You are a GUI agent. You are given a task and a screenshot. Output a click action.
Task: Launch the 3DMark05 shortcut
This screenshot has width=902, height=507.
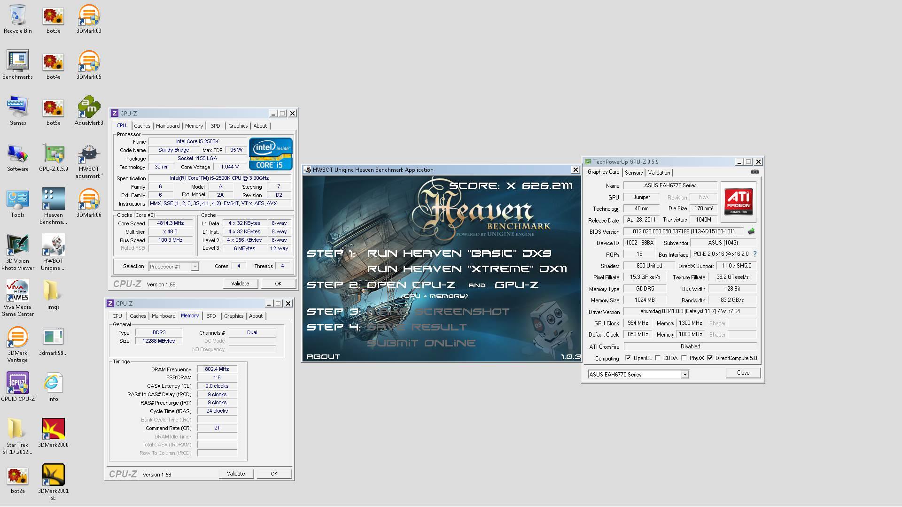click(89, 65)
